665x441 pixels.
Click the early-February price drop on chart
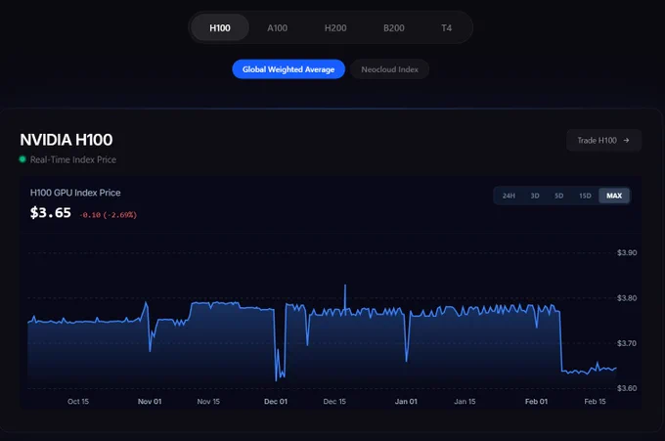560,341
